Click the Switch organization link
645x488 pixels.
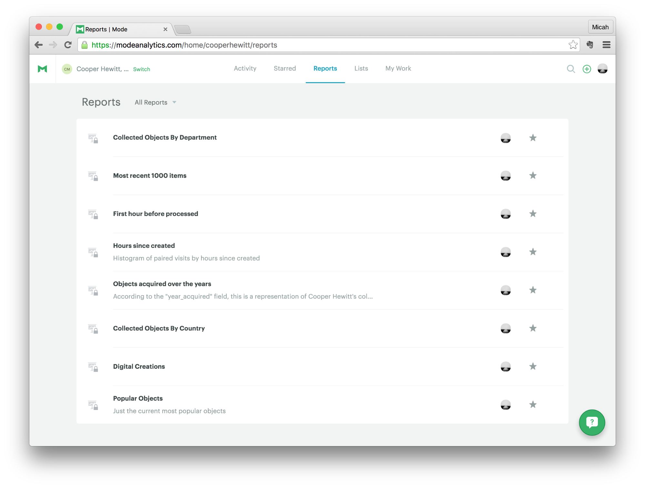click(141, 69)
